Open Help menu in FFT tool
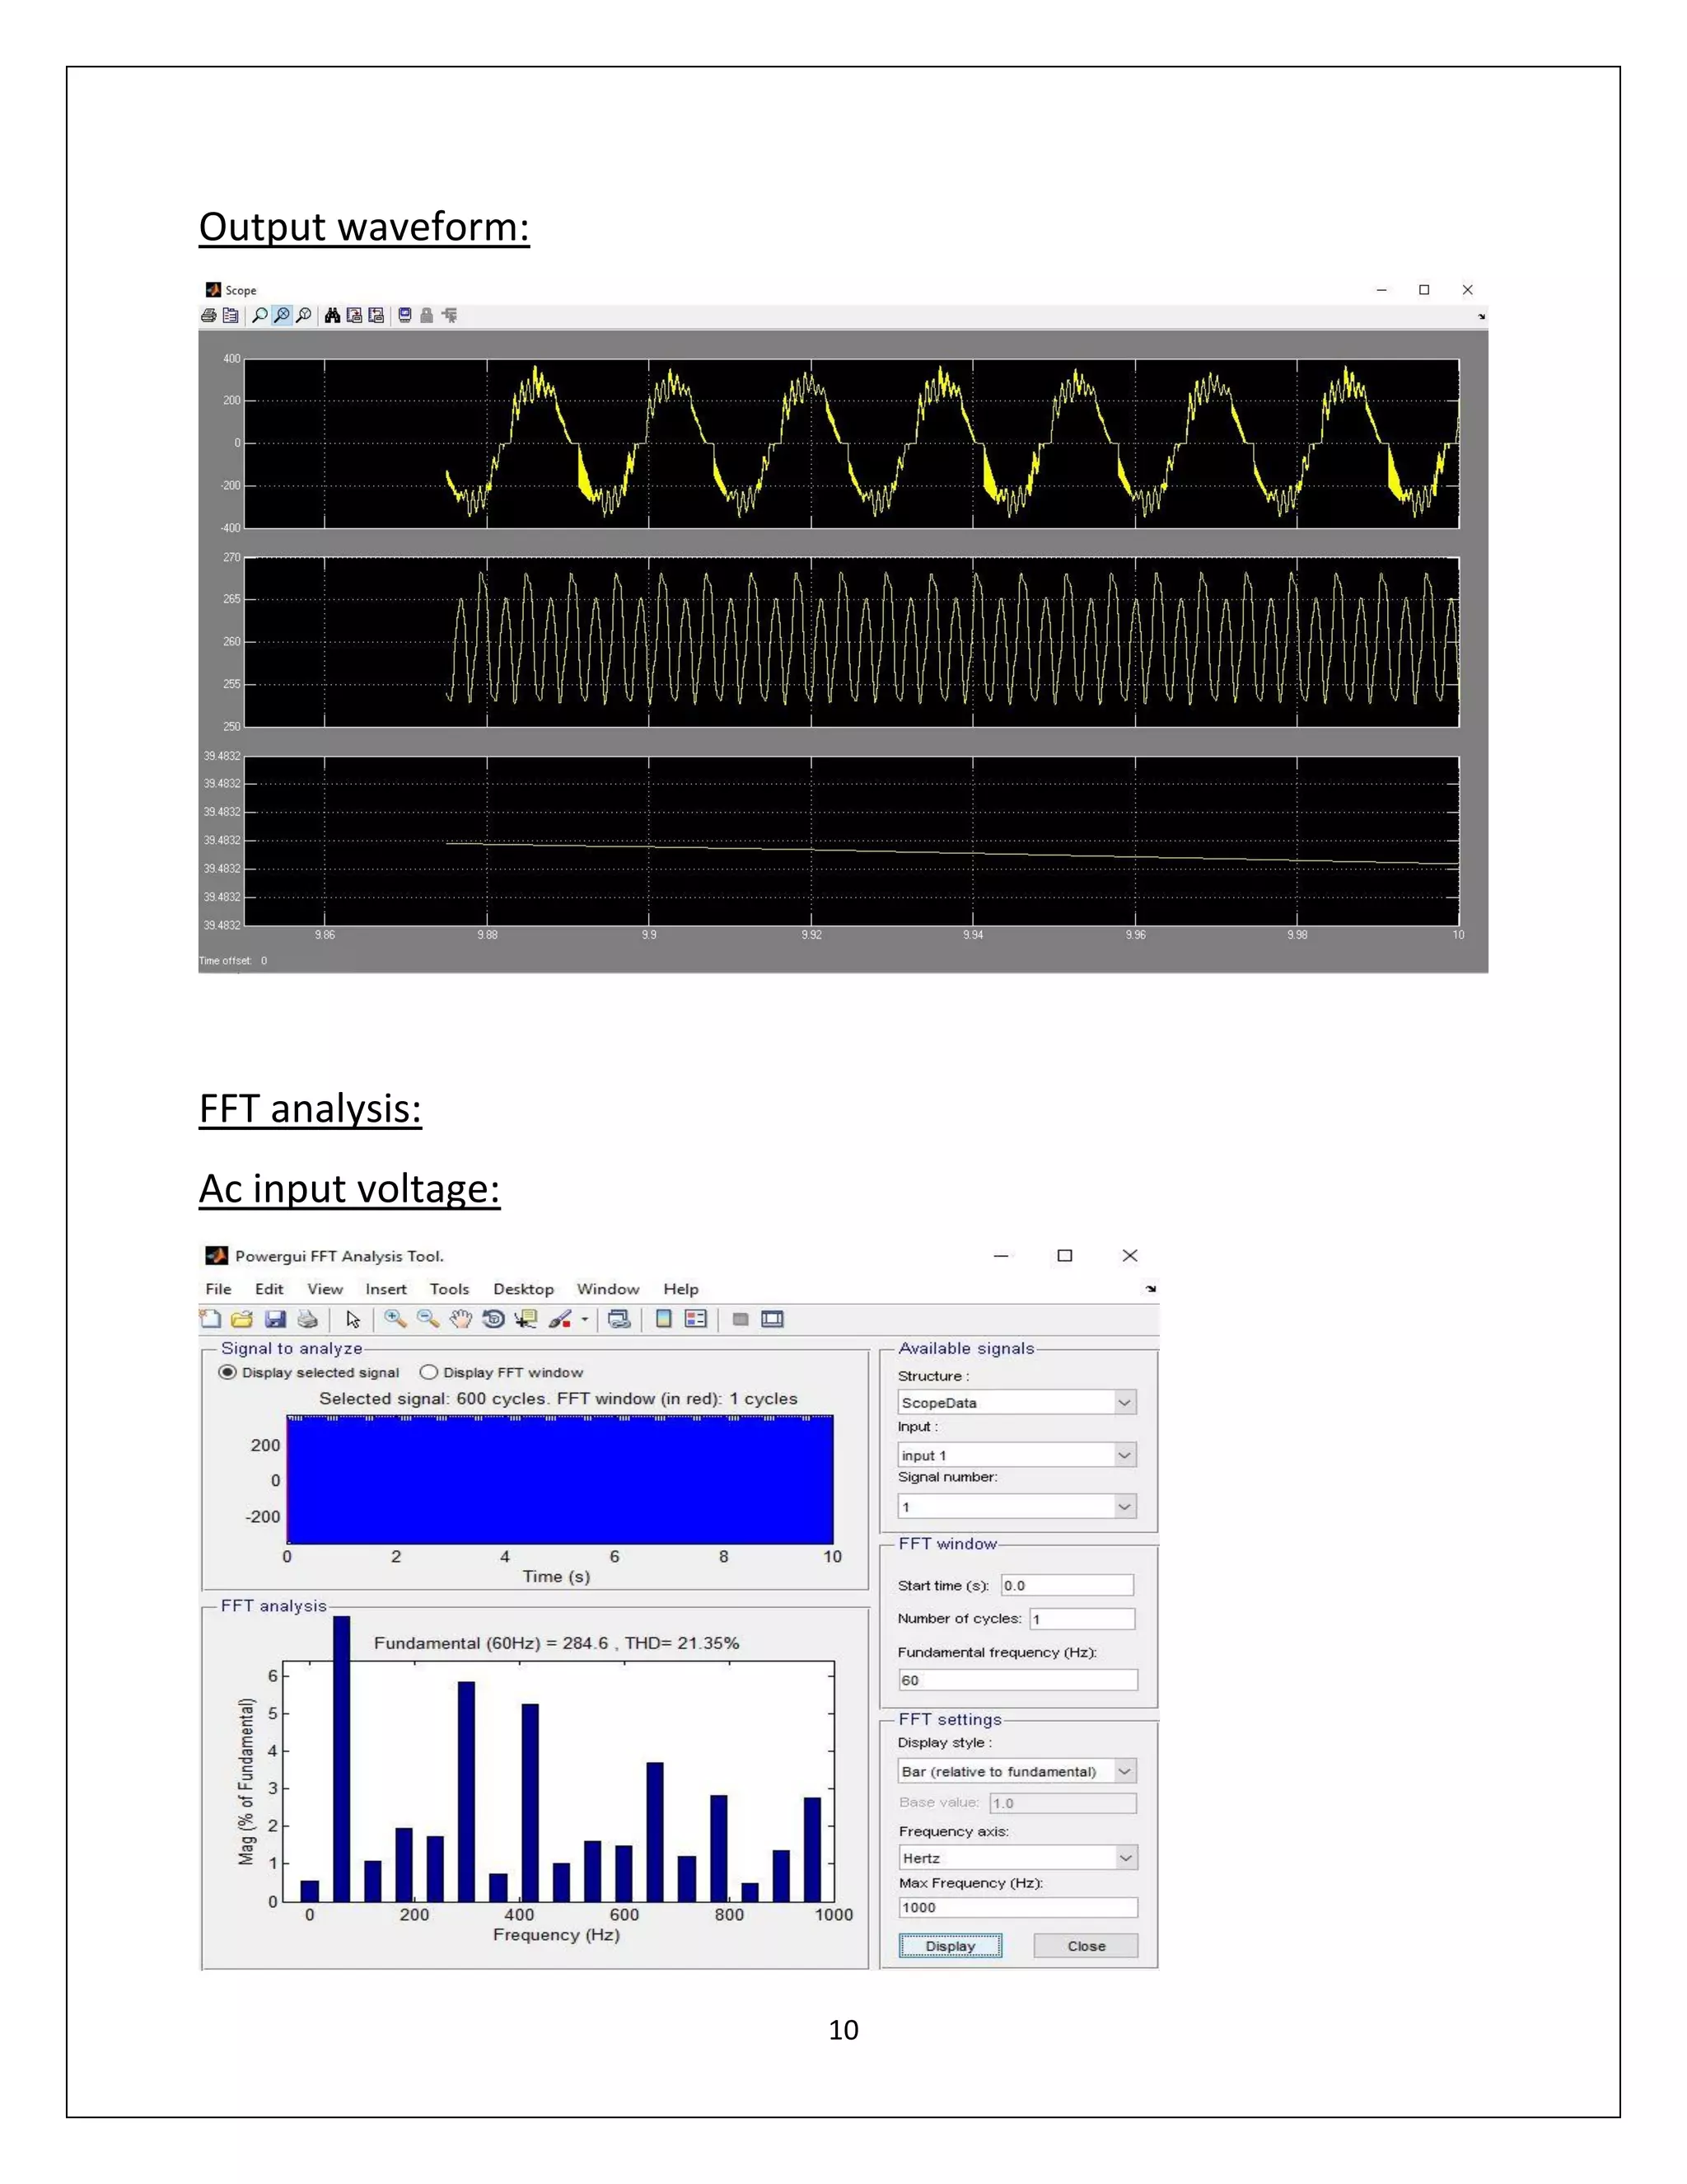Image resolution: width=1687 pixels, height=2184 pixels. pos(680,1289)
